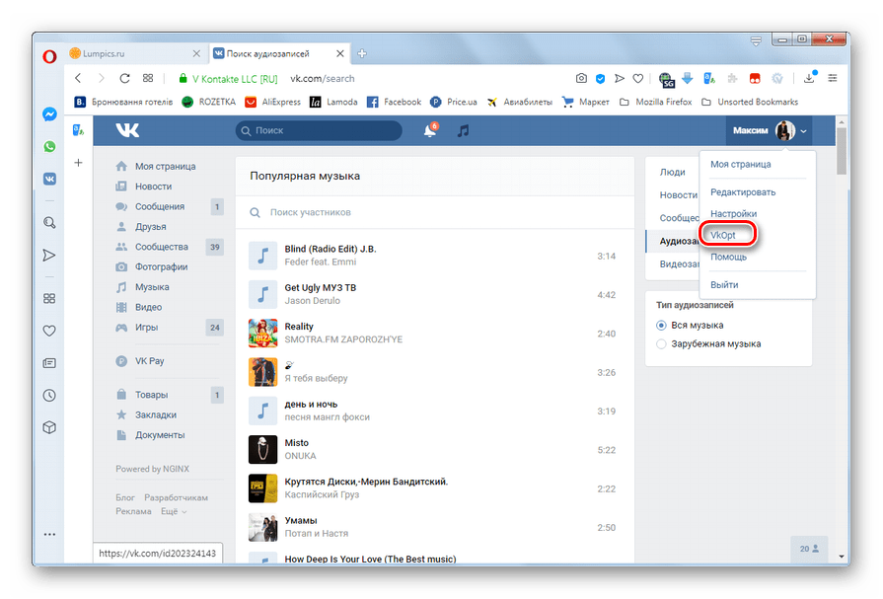This screenshot has width=883, height=599.
Task: Expand the Ещё footer dropdown
Action: 174,511
